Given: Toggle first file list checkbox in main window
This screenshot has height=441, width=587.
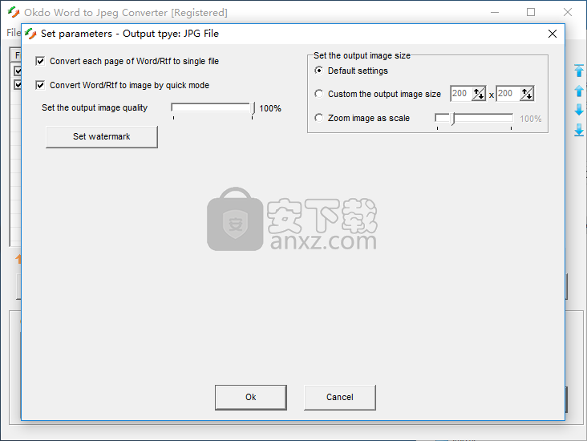Looking at the screenshot, I should (x=17, y=71).
